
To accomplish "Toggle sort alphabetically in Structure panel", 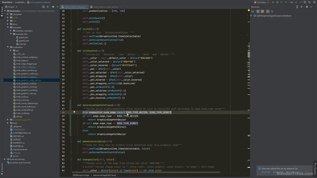I will point(253,11).
